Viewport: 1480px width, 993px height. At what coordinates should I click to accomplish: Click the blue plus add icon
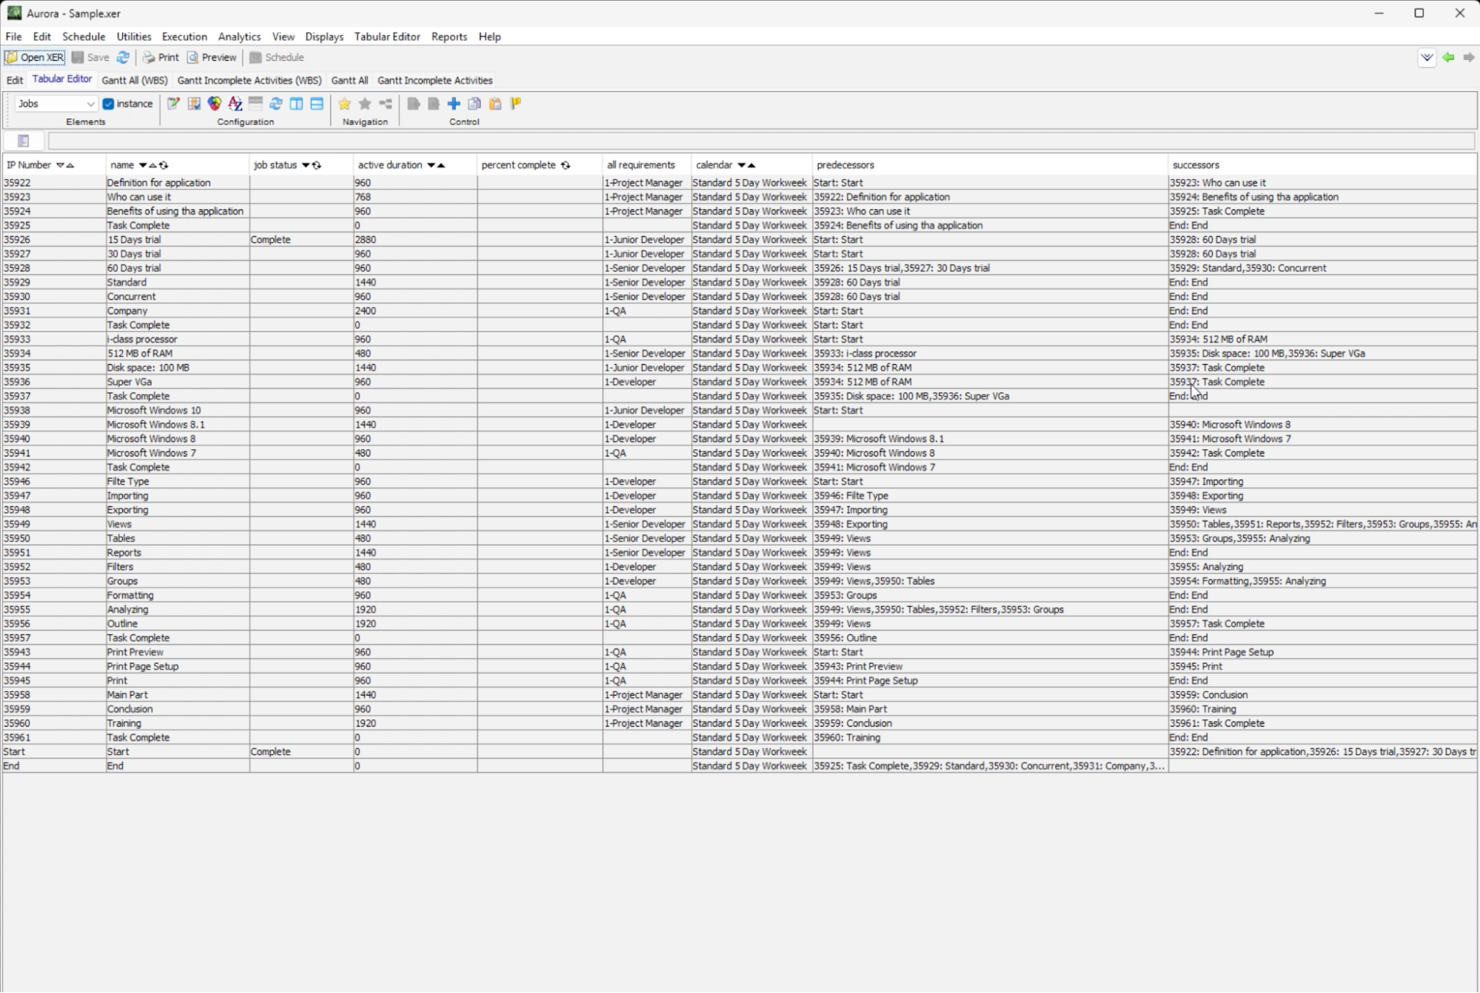coord(454,104)
